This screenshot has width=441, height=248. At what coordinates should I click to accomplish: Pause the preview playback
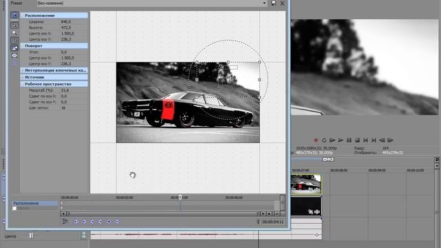click(349, 140)
